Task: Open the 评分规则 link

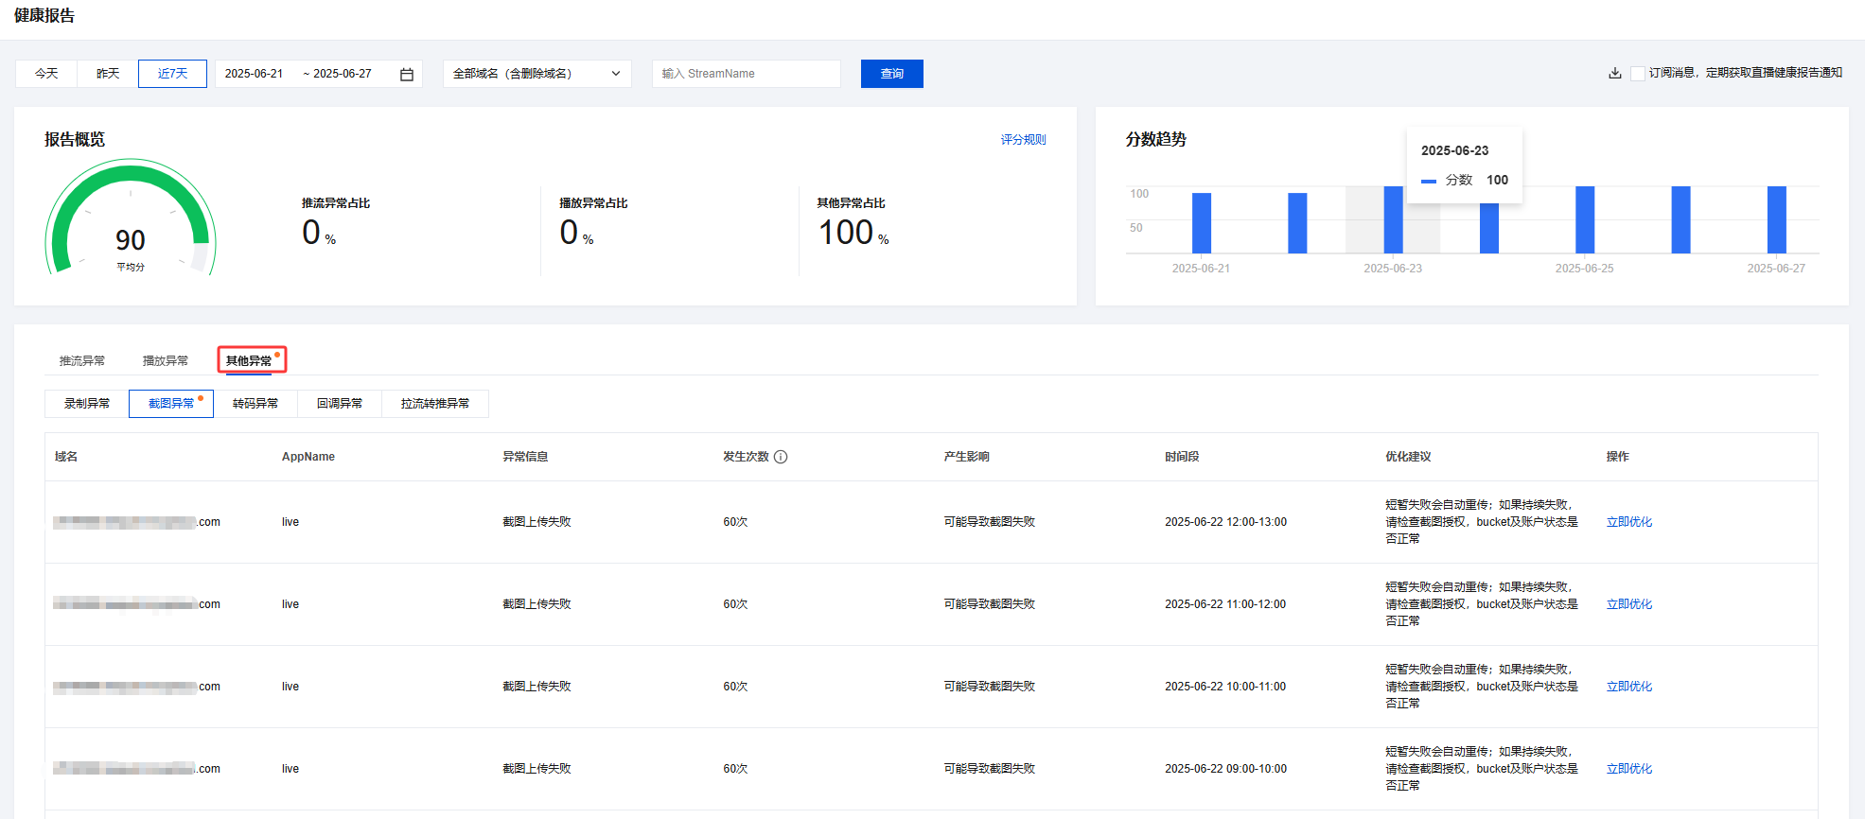Action: [1023, 139]
